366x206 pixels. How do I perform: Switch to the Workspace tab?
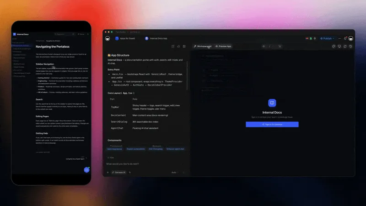pyautogui.click(x=202, y=46)
